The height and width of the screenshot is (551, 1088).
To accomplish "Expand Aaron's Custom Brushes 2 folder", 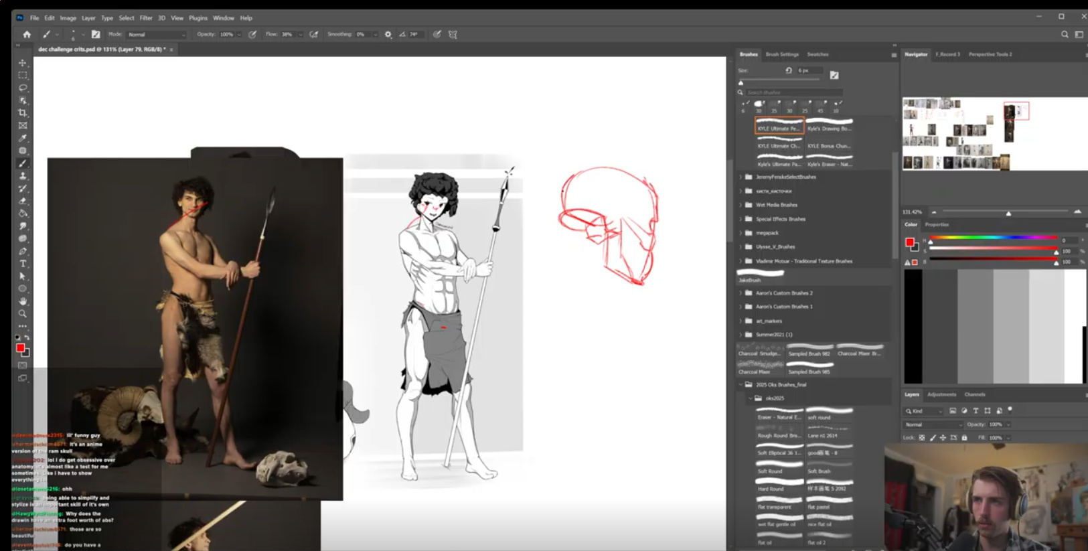I will [741, 293].
